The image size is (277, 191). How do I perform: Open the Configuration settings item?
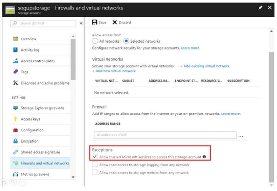tap(40, 130)
